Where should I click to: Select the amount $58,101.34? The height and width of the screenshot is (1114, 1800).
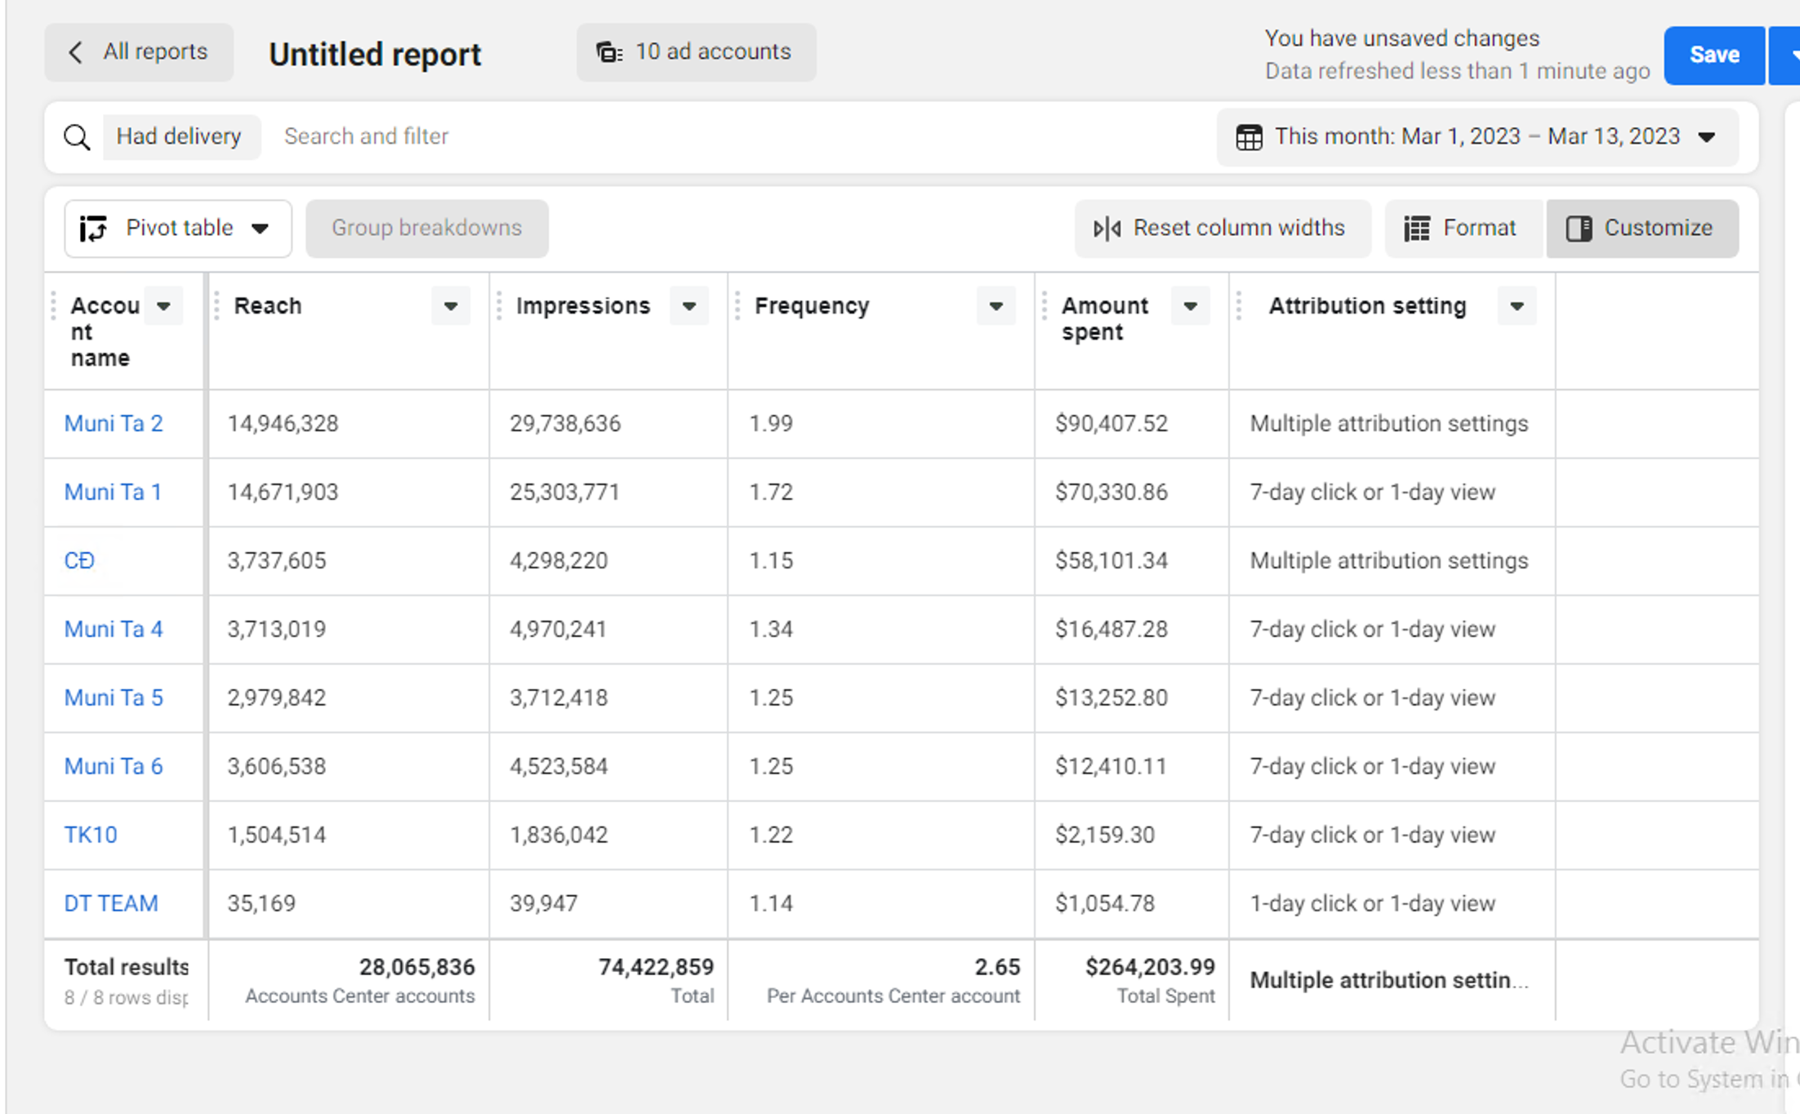pyautogui.click(x=1112, y=561)
